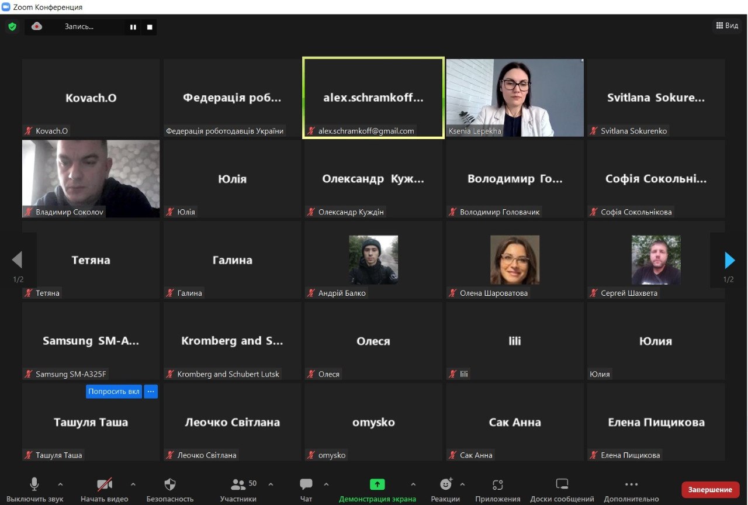The image size is (748, 505).
Task: Expand video options arrow beside Начать видео
Action: (133, 485)
